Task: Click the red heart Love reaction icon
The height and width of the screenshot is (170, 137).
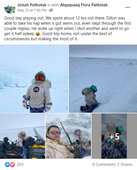Action: point(12,165)
